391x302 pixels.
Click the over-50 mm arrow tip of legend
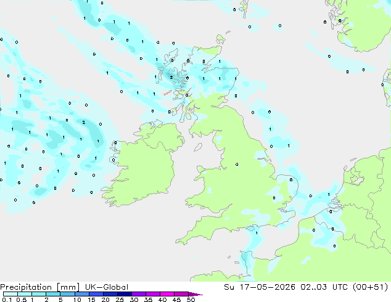pyautogui.click(x=196, y=294)
